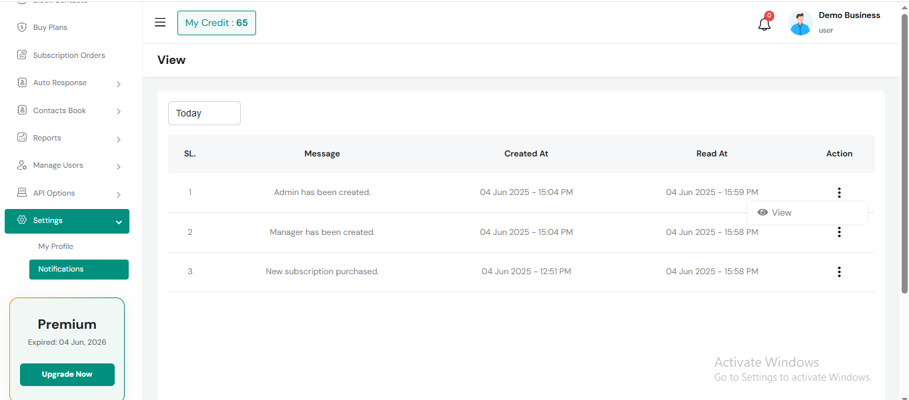The height and width of the screenshot is (400, 909).
Task: Select View from the action popup
Action: [781, 213]
